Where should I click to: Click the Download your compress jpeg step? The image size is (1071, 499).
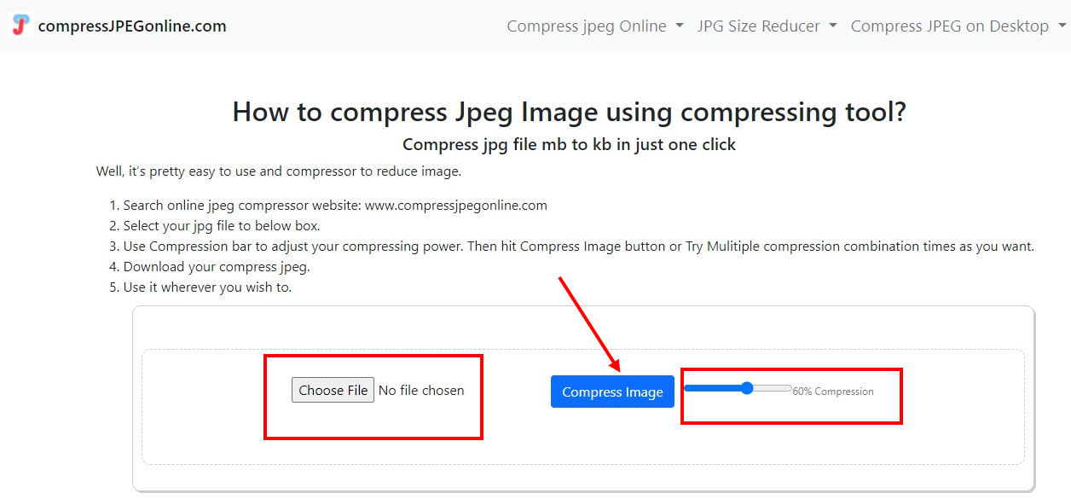(217, 267)
